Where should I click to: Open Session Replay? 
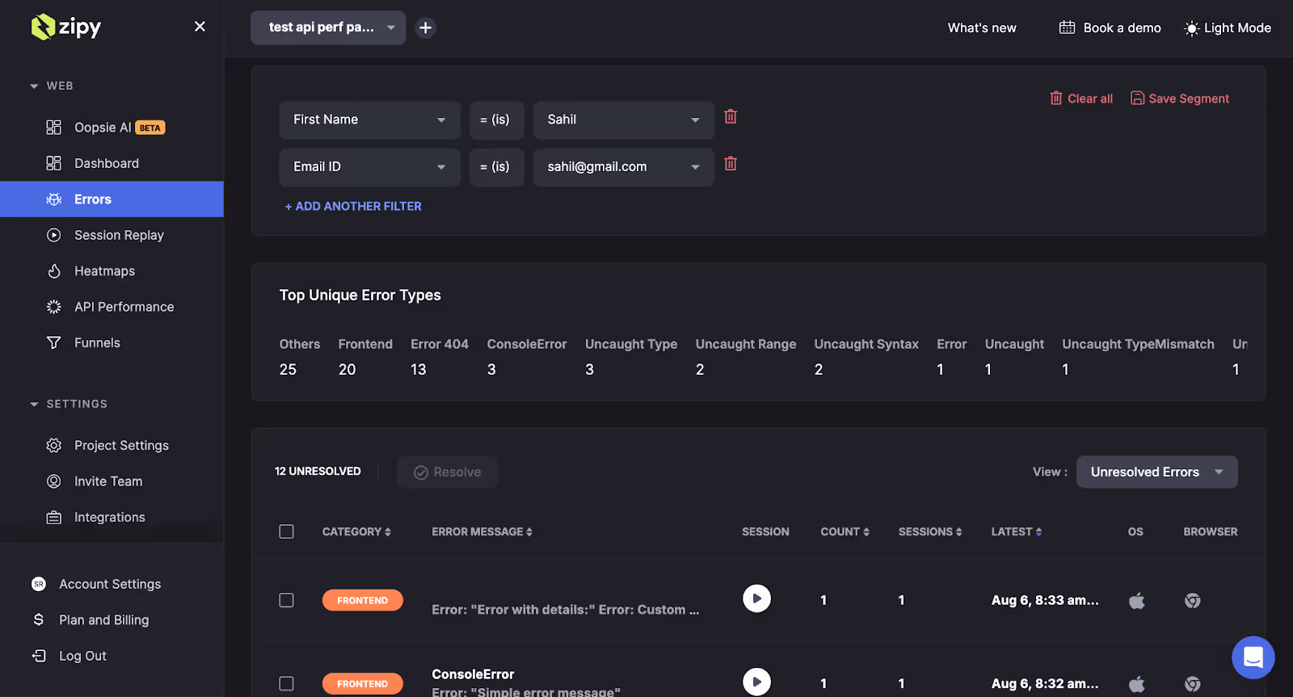(x=112, y=235)
